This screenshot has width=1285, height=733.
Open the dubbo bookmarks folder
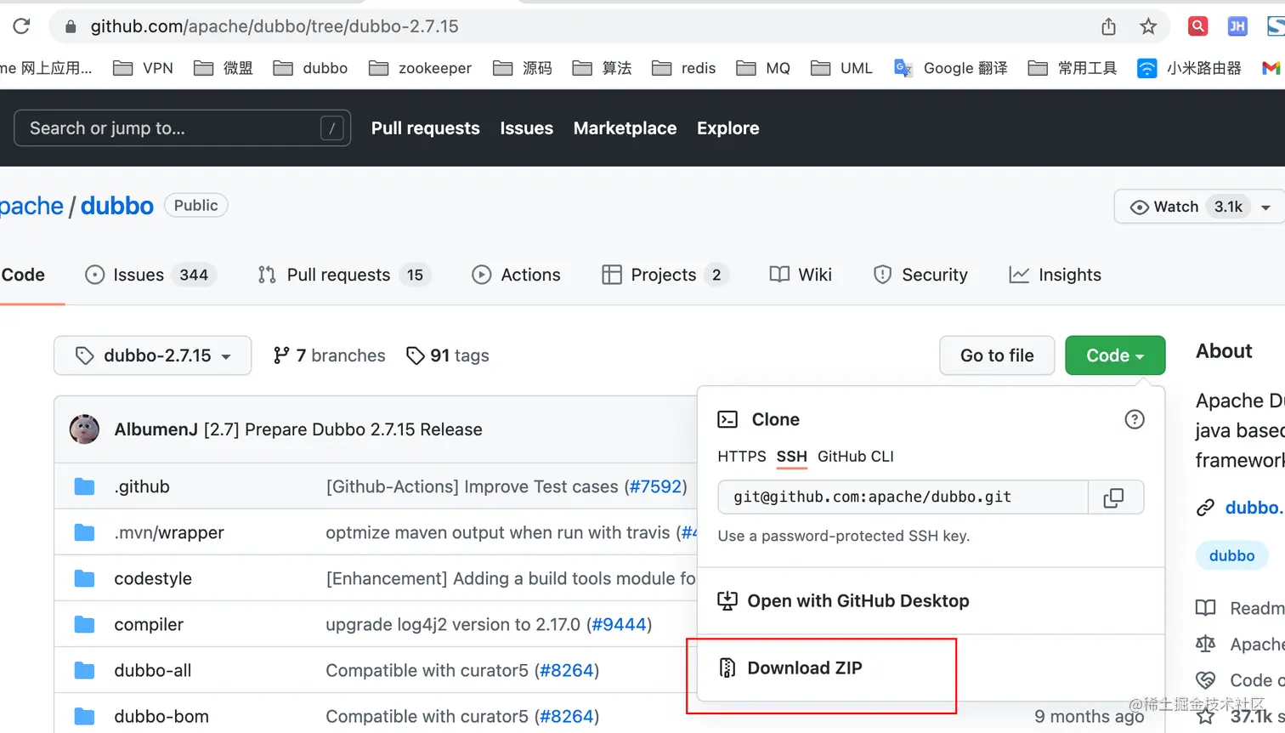pyautogui.click(x=310, y=68)
